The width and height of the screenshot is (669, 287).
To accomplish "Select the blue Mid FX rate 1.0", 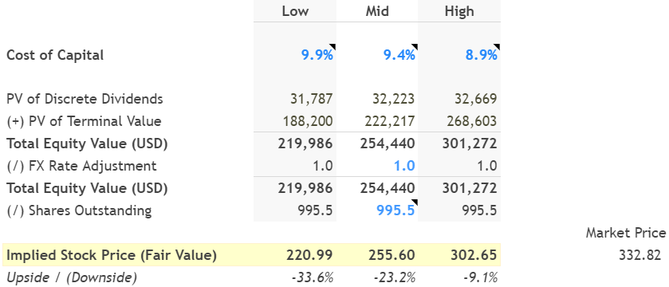I will 404,166.
